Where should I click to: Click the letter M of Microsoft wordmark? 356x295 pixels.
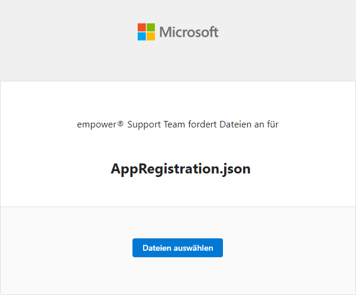pos(165,32)
